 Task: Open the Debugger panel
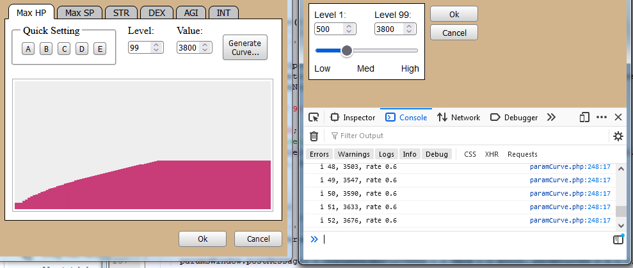click(x=513, y=117)
